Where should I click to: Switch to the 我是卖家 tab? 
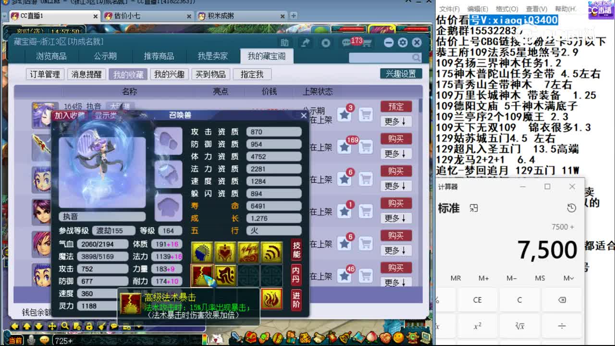click(213, 56)
